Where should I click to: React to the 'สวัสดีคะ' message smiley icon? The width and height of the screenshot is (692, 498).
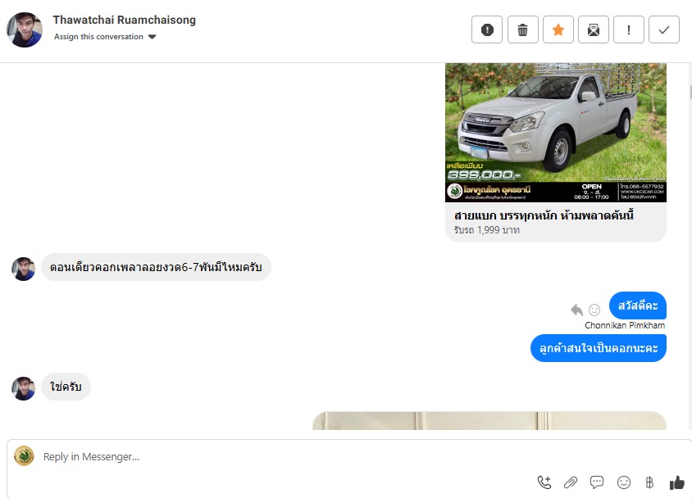[594, 310]
